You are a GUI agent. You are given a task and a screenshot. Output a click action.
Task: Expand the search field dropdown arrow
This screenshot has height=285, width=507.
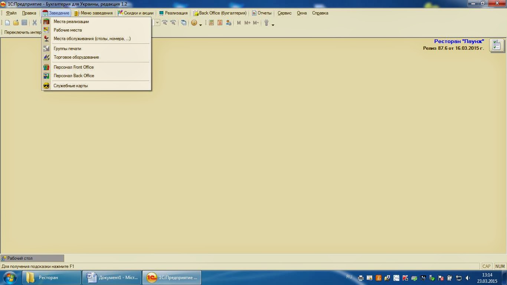coord(157,23)
